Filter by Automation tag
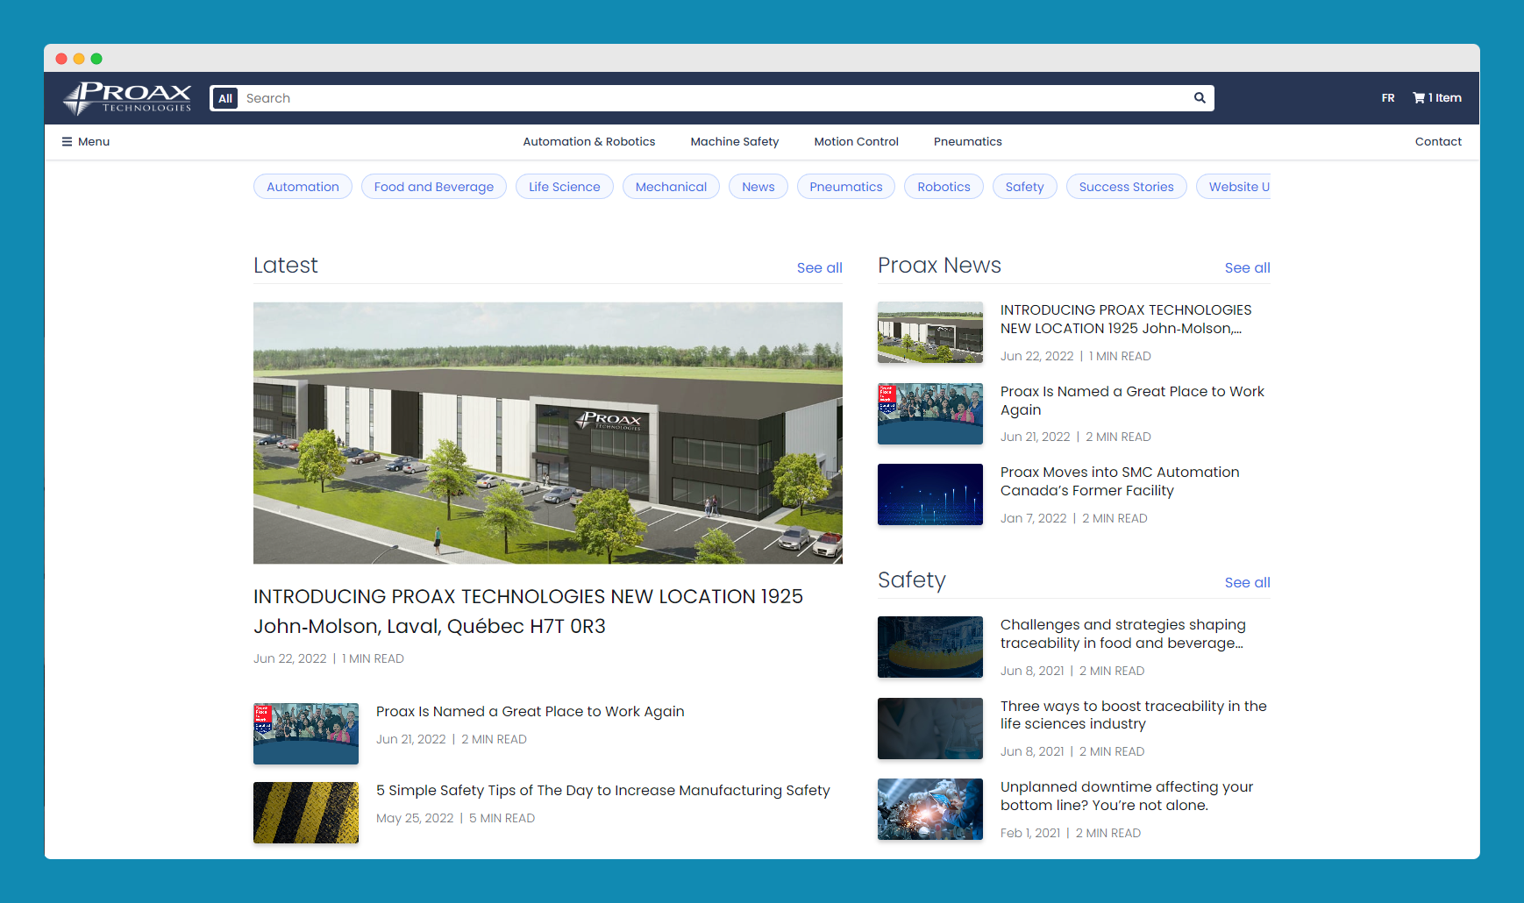This screenshot has height=903, width=1524. click(303, 187)
